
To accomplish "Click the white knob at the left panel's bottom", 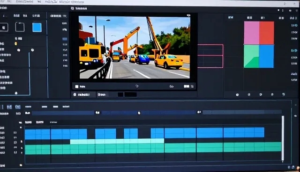I will point(16,93).
